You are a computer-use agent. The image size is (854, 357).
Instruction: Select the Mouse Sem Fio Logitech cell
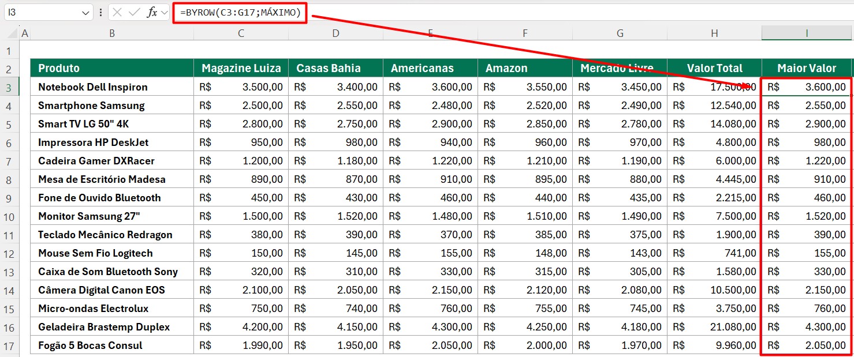point(112,253)
